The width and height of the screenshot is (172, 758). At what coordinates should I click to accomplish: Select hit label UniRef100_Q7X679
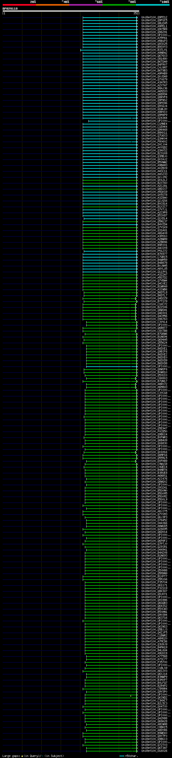click(154, 79)
